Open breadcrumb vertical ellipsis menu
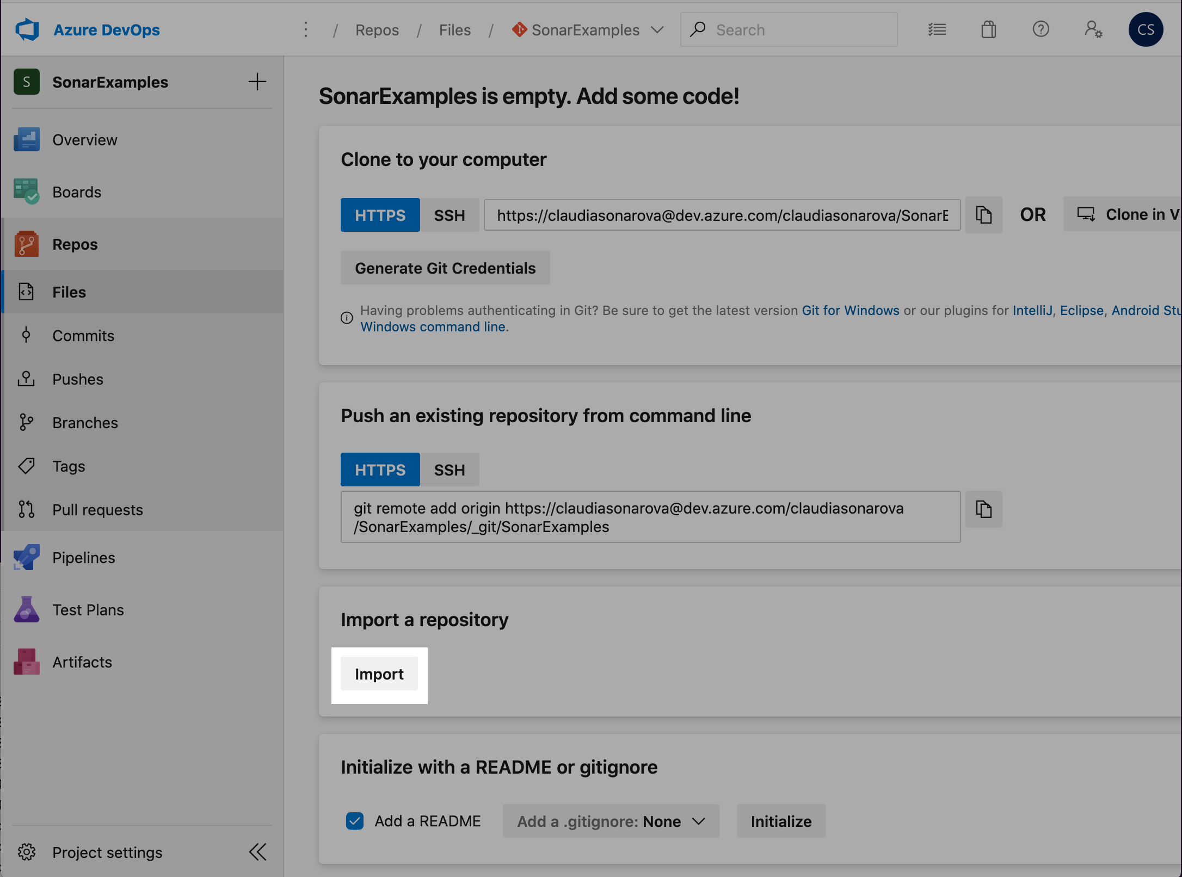The width and height of the screenshot is (1182, 877). 306,30
